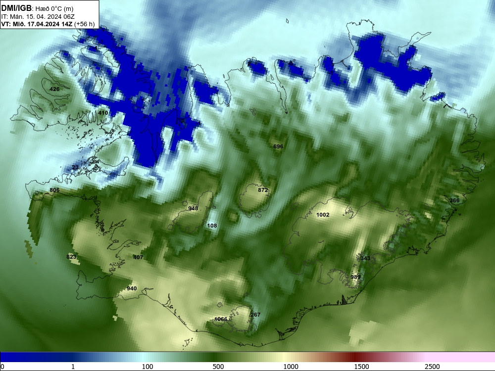Click the map value 108
The image size is (495, 371).
click(x=212, y=226)
